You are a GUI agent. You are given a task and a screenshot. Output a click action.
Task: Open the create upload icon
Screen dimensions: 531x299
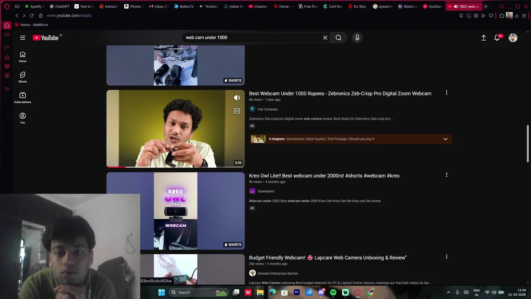click(484, 37)
